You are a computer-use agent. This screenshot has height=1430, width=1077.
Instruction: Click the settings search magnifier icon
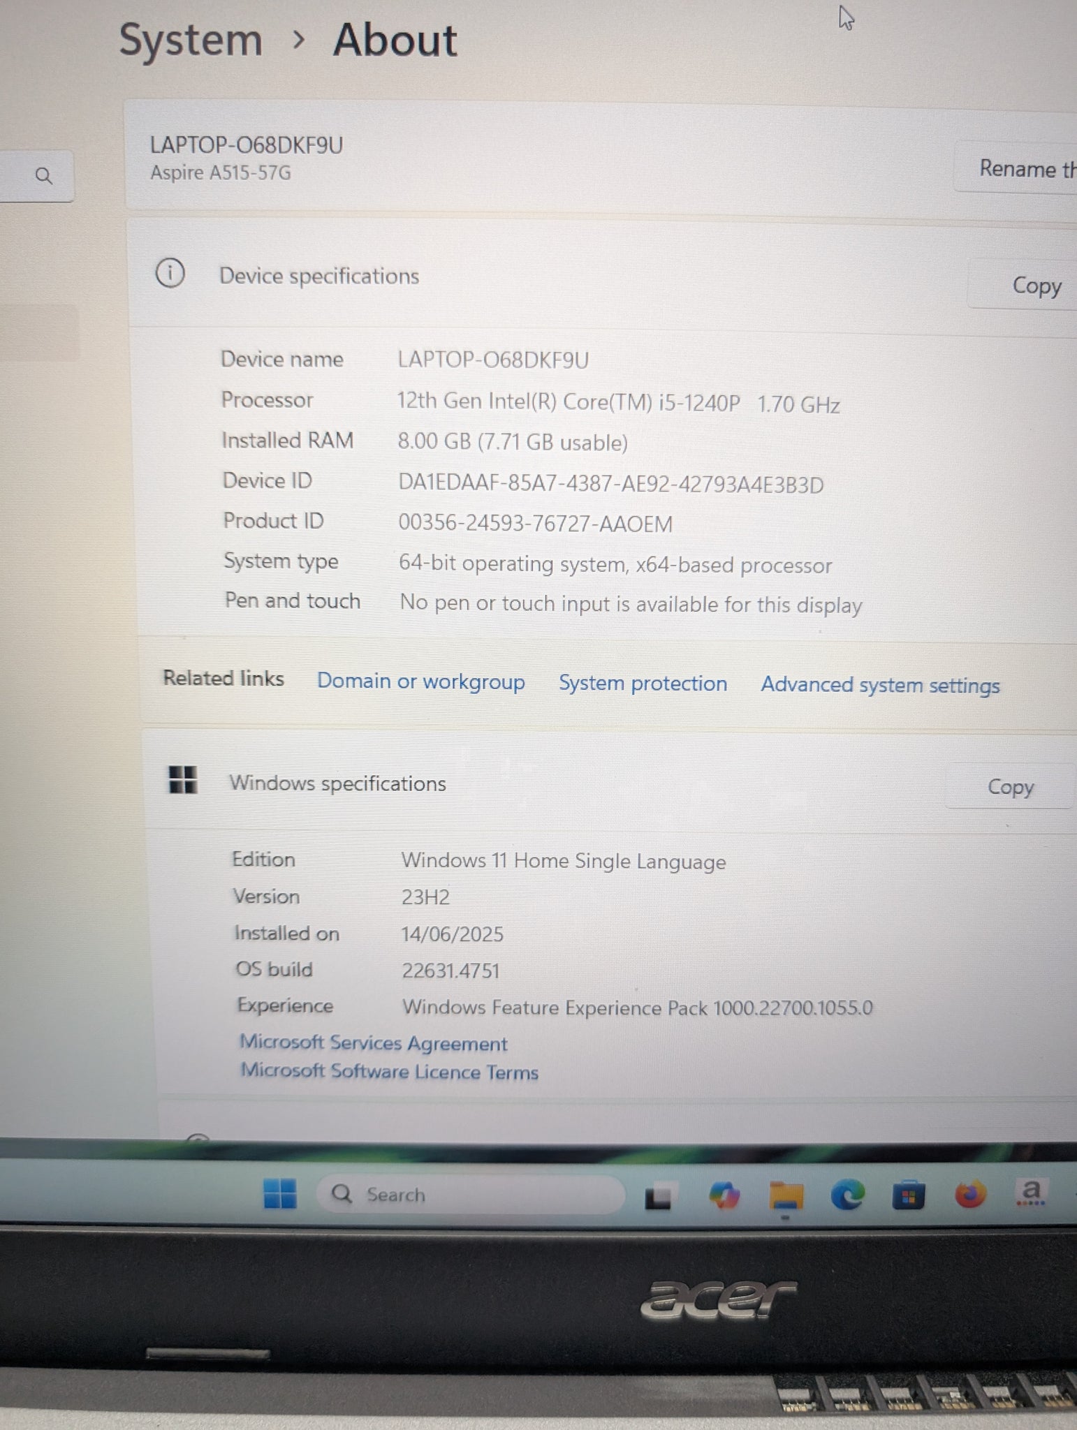(43, 176)
